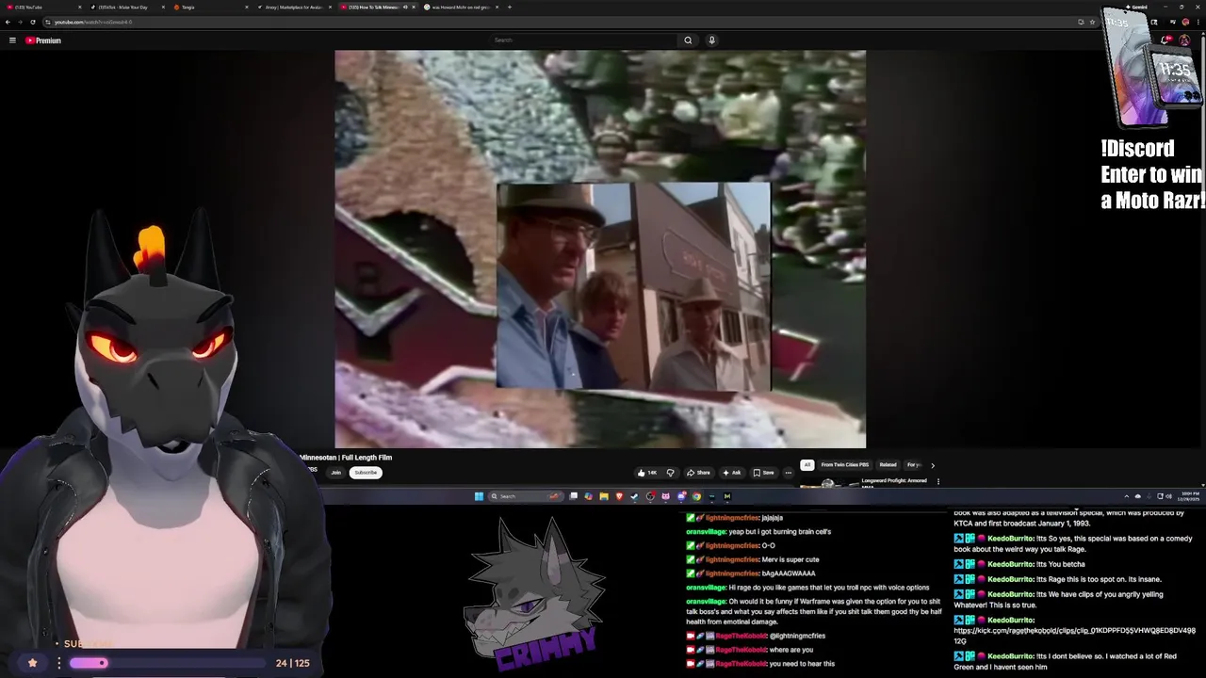This screenshot has width=1206, height=678.
Task: Click the 'Merv is super cute' chat message
Action: 790,559
